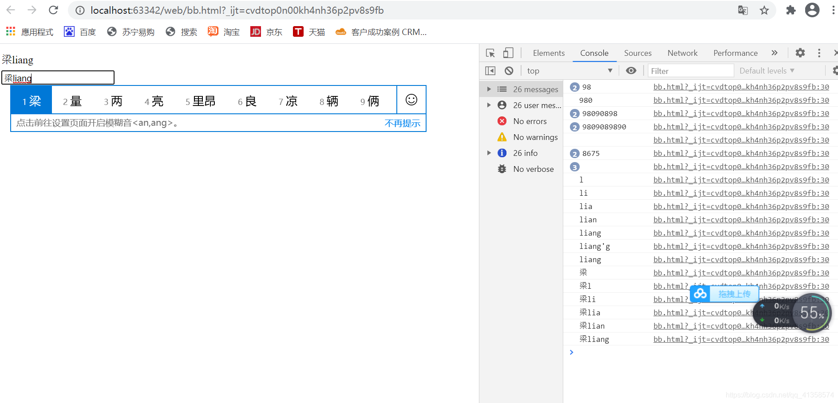Open the IME emoji smiley icon
This screenshot has height=403, width=838.
pos(411,100)
